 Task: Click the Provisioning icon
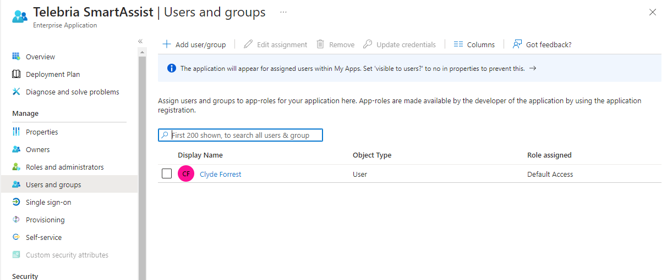[16, 220]
